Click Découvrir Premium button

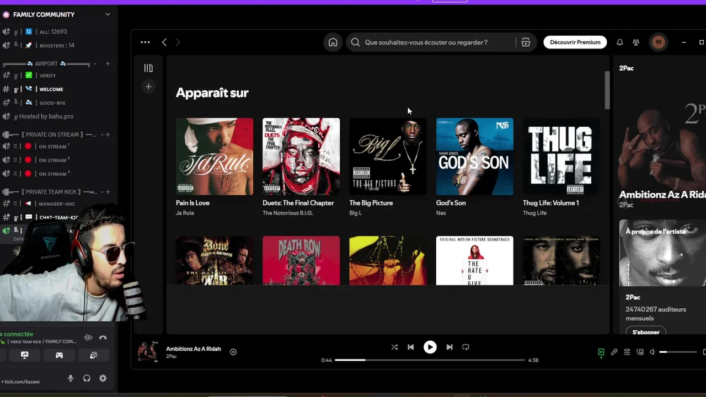[x=575, y=42]
